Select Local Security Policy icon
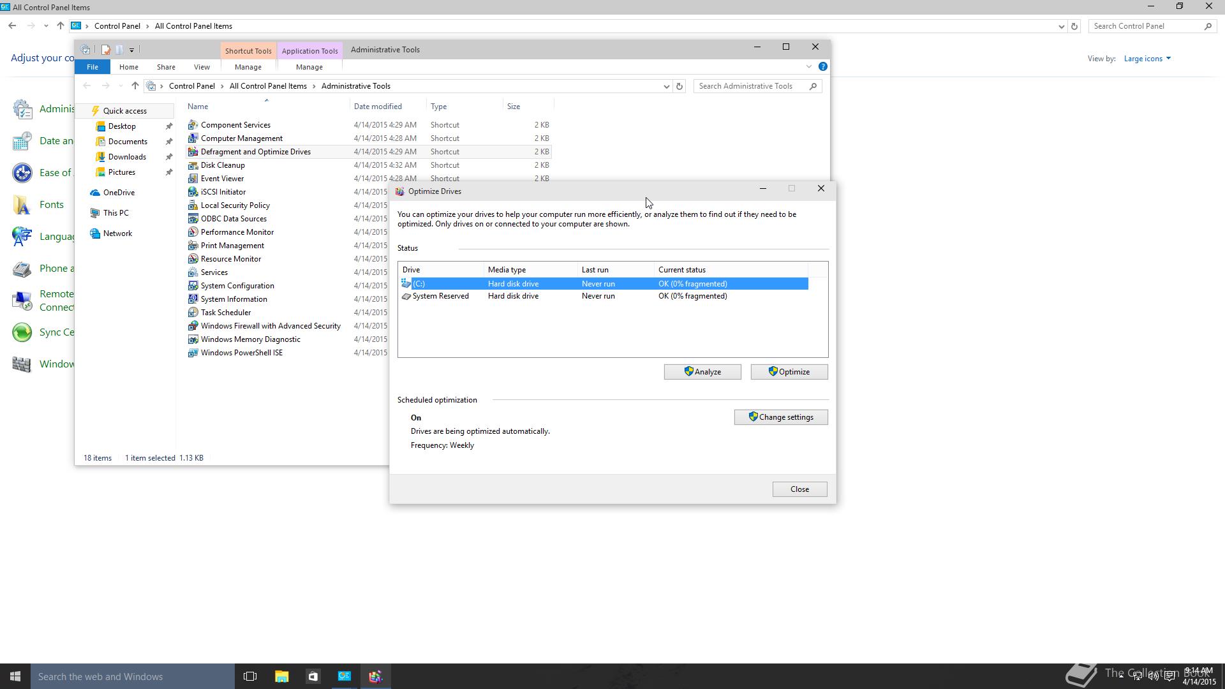 click(193, 205)
